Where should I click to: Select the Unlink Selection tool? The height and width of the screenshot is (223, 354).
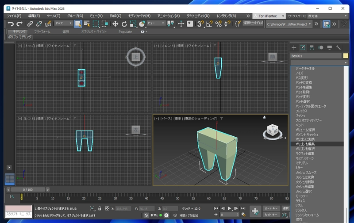tap(39, 24)
